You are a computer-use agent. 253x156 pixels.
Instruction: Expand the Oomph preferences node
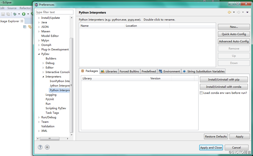[x=39, y=45]
